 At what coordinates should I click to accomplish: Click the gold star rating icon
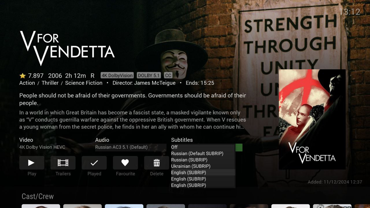[23, 76]
